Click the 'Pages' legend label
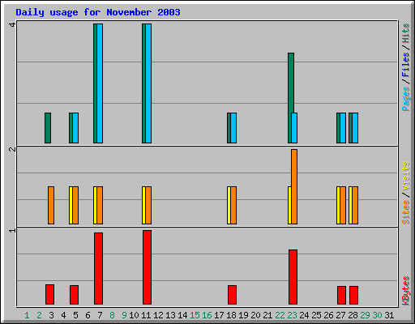Screen dimensions: 415x324 click(406, 99)
